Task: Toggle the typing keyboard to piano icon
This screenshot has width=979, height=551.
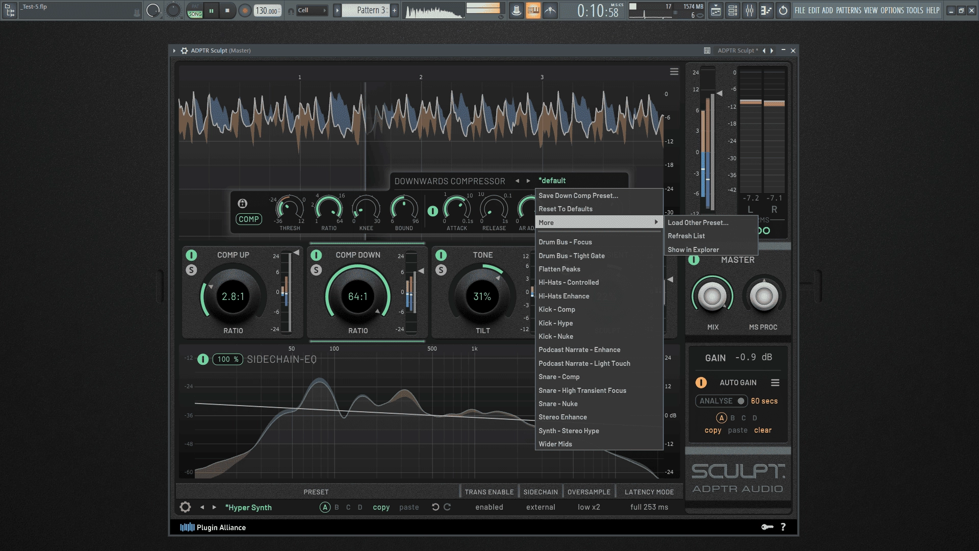Action: [x=533, y=10]
